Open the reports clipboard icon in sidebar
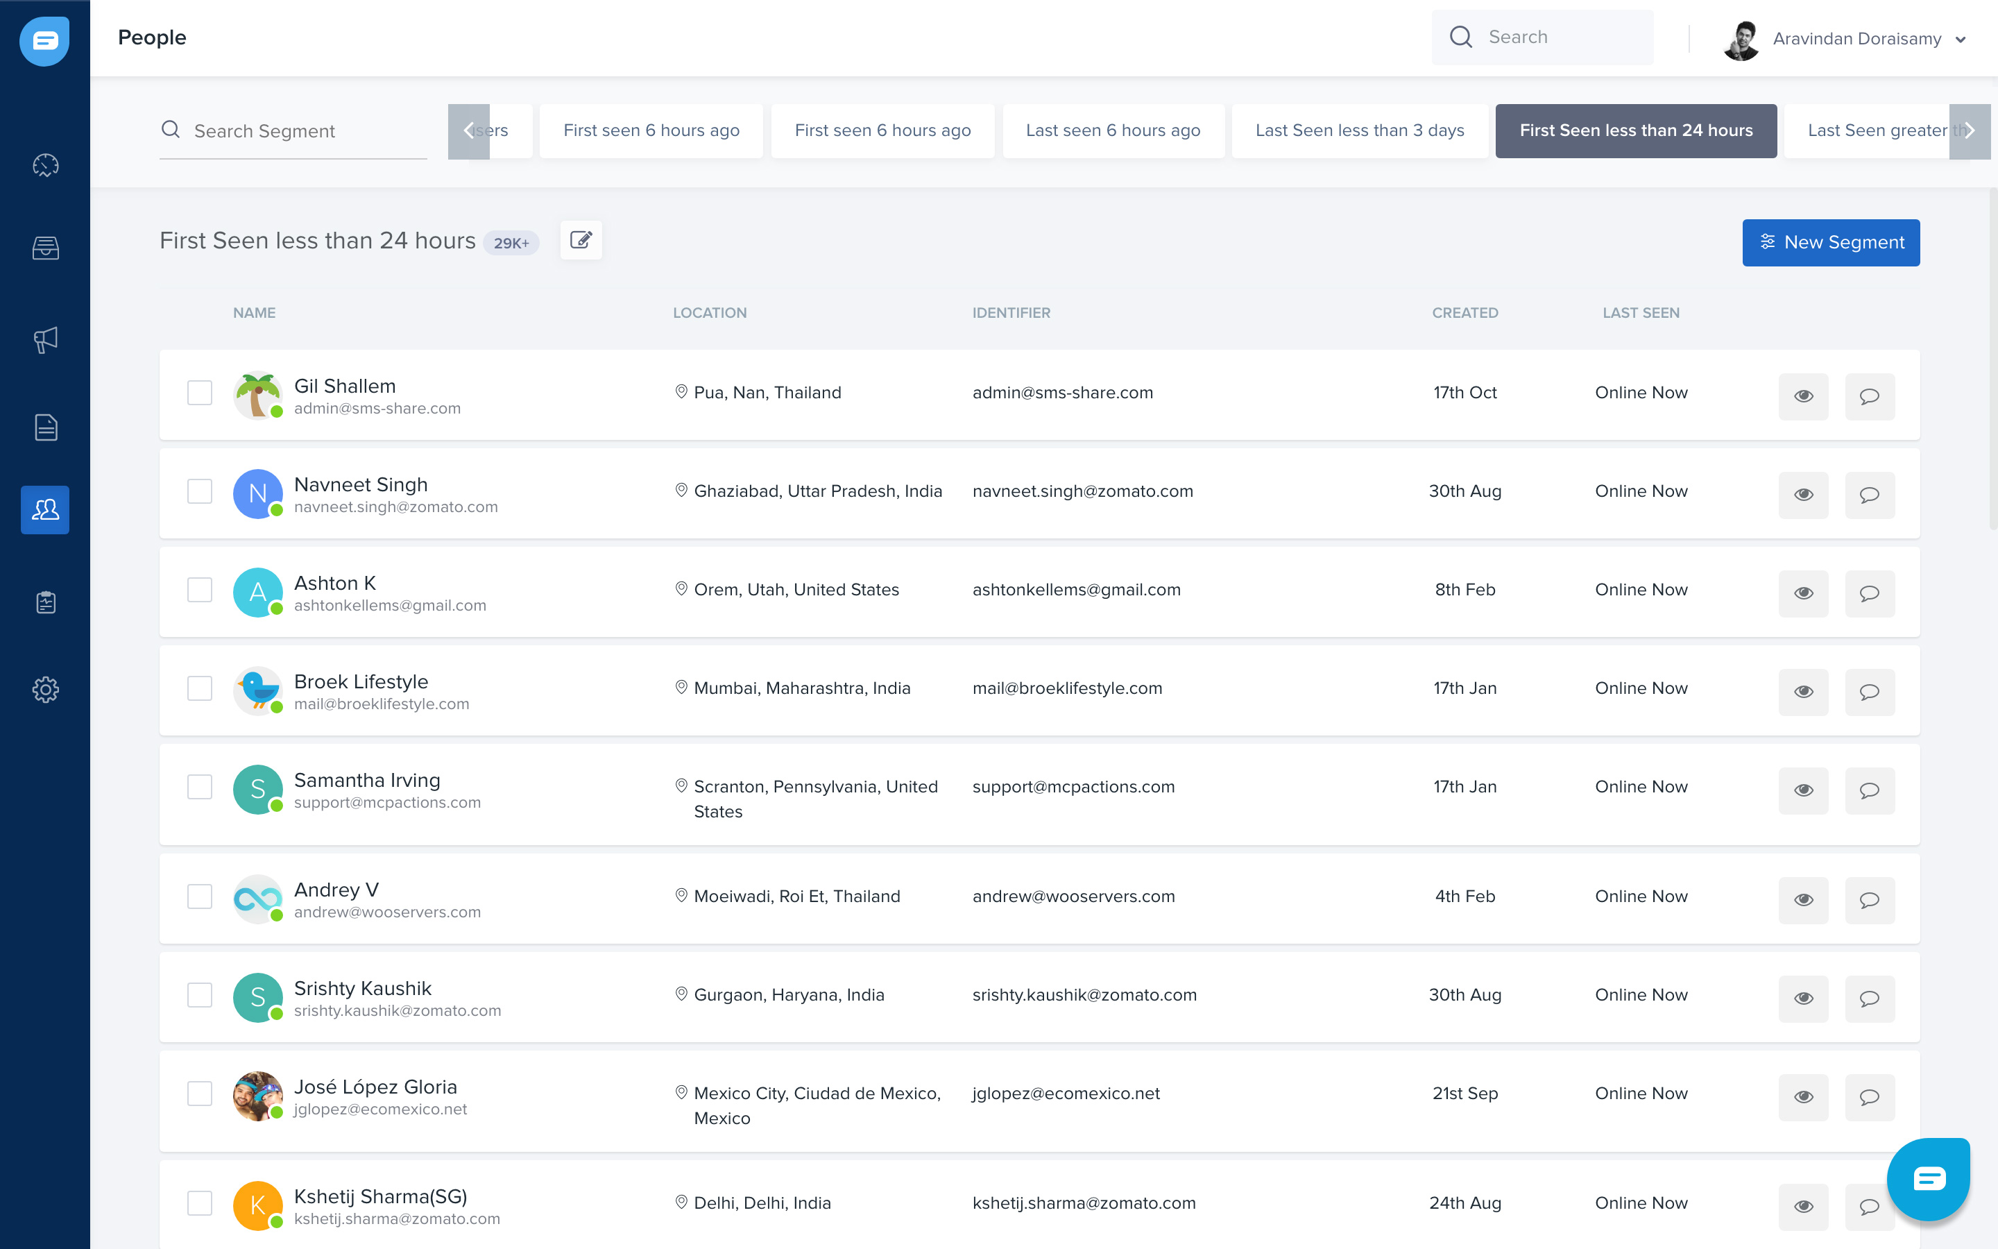Image resolution: width=1998 pixels, height=1249 pixels. (45, 602)
